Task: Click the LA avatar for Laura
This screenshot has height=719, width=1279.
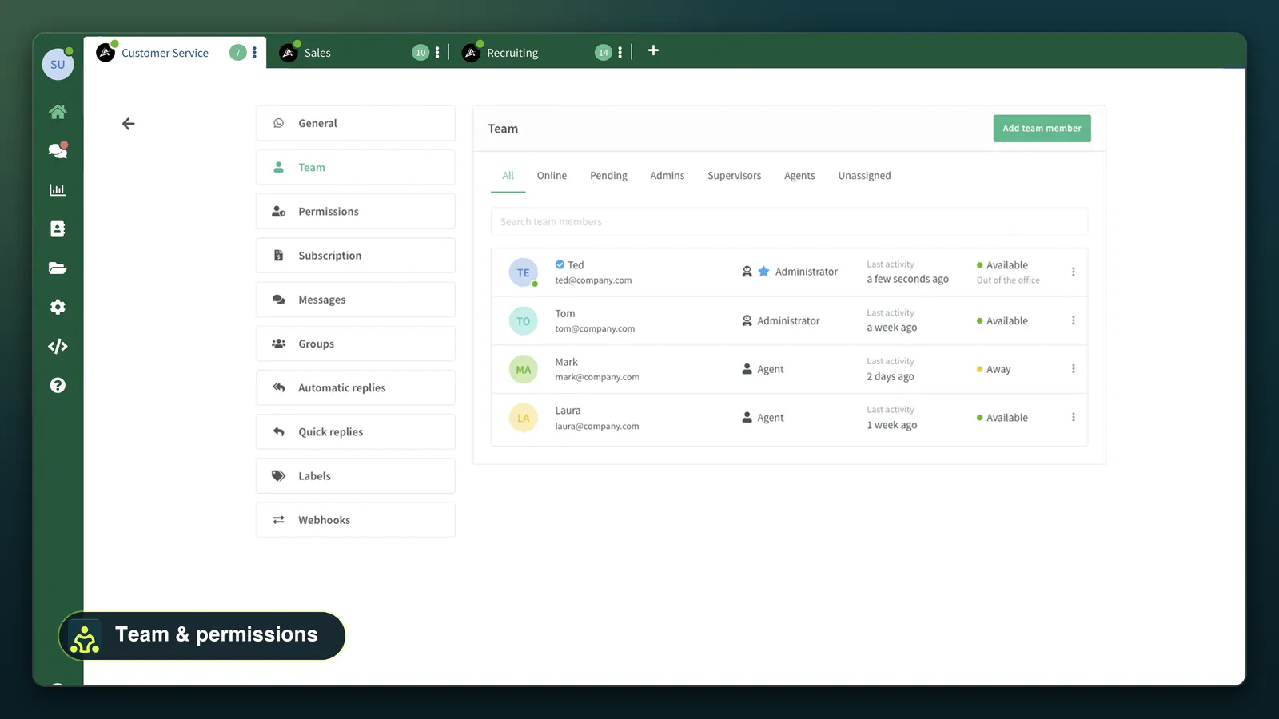Action: tap(523, 418)
